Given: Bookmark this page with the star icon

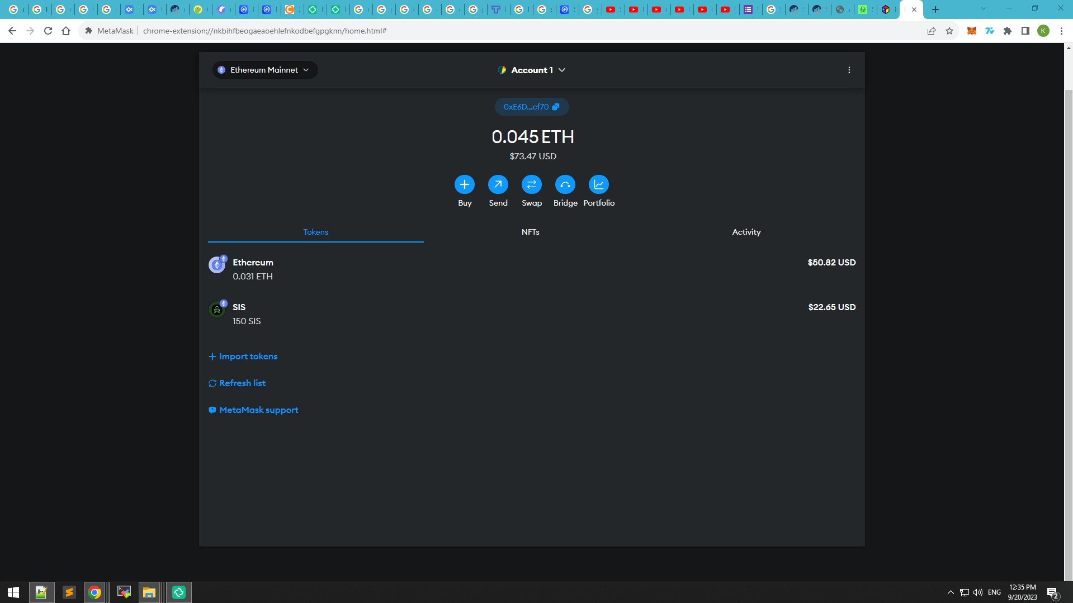Looking at the screenshot, I should (x=949, y=31).
